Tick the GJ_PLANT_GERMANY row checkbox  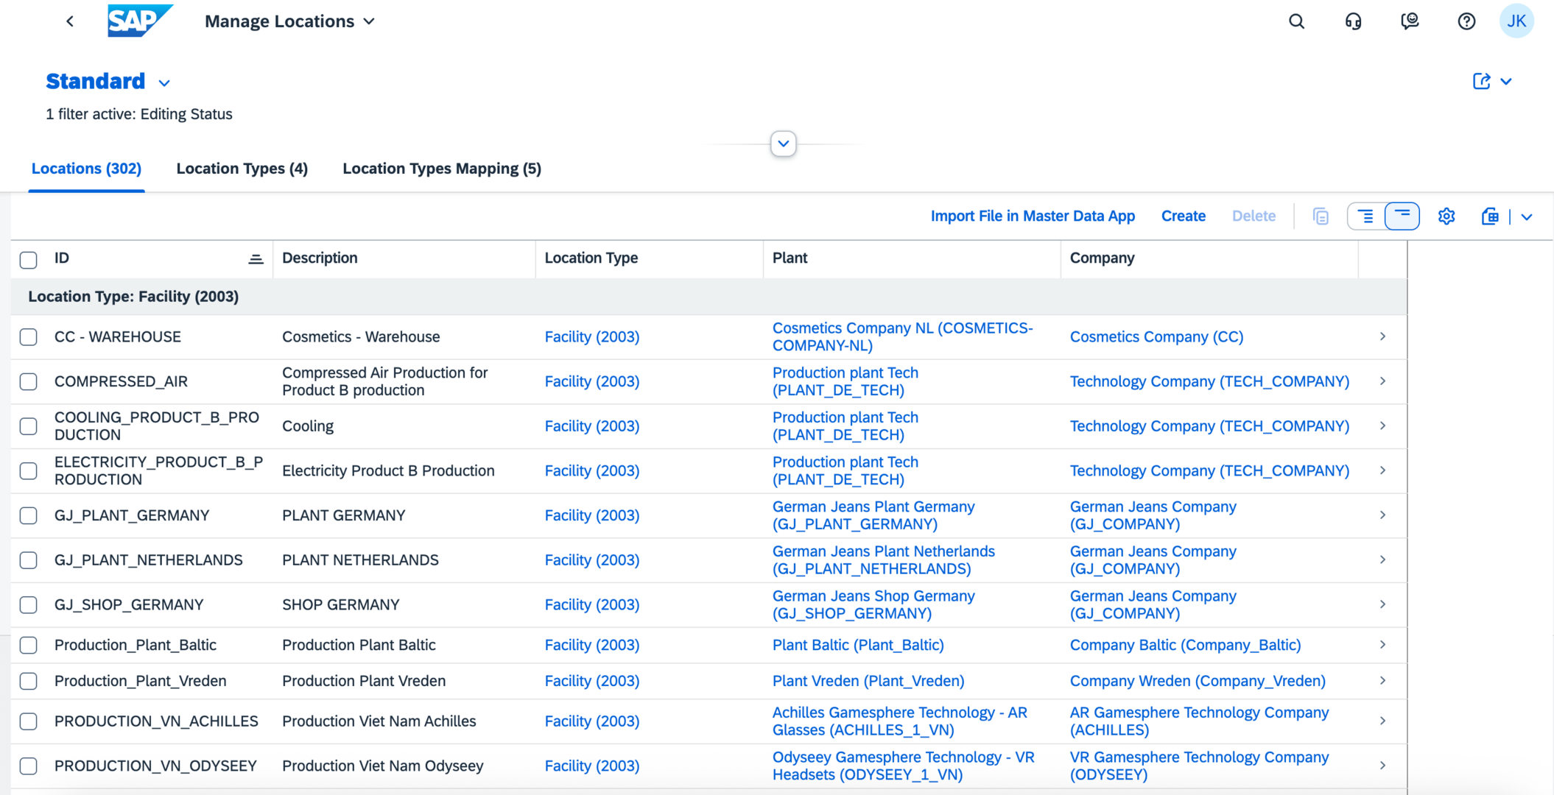click(x=29, y=515)
